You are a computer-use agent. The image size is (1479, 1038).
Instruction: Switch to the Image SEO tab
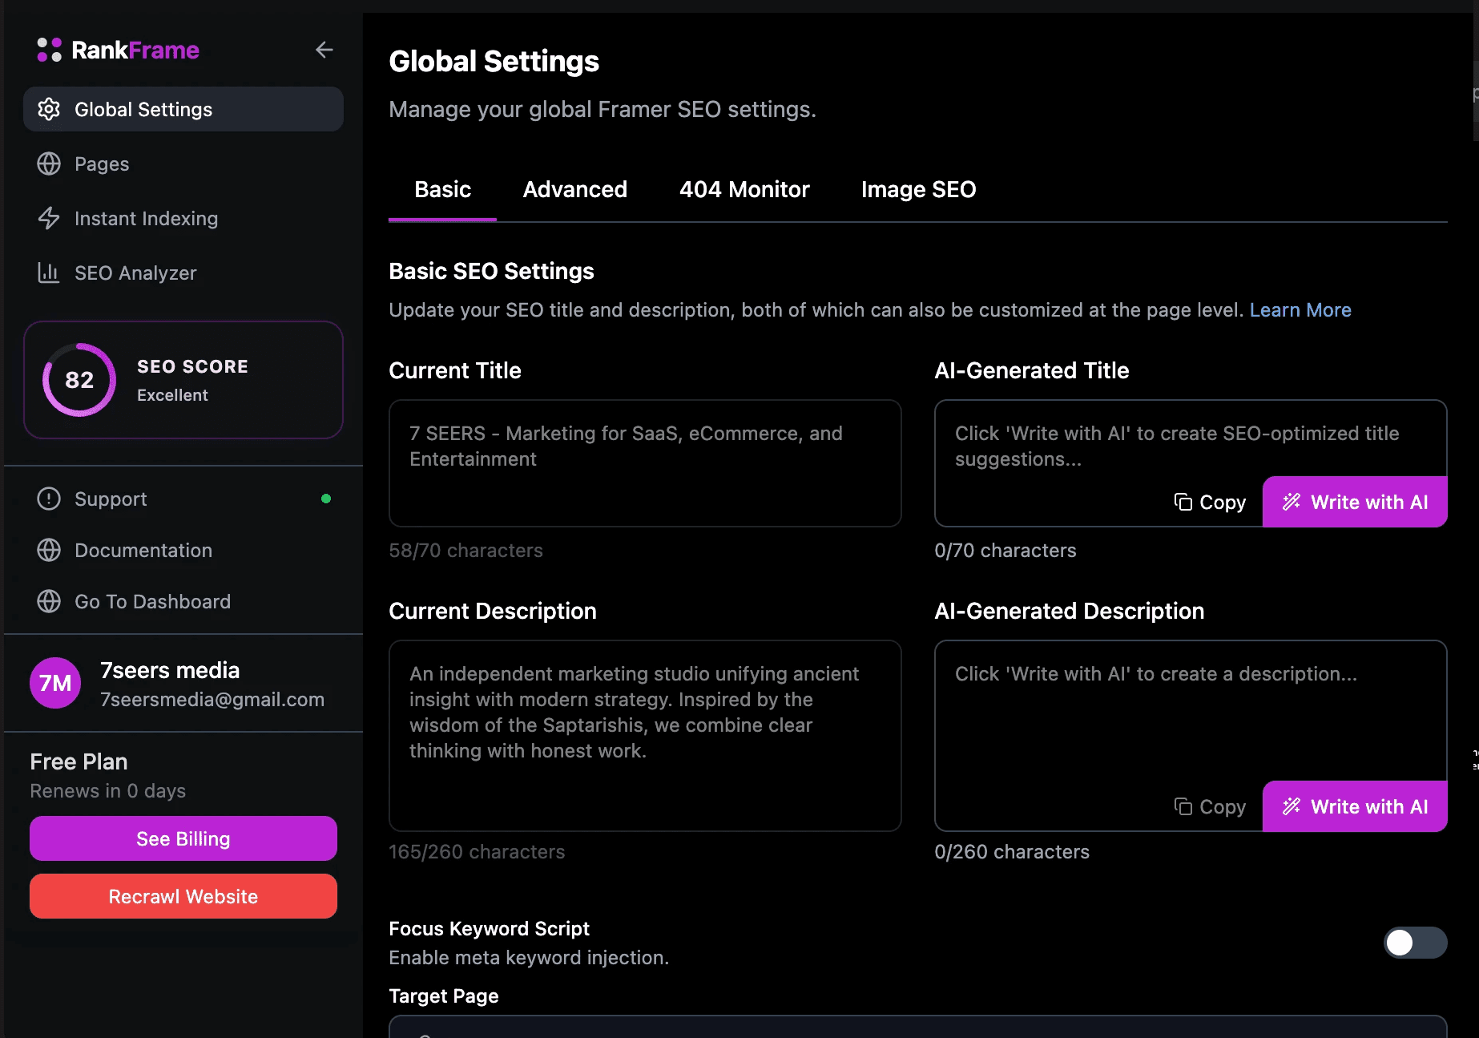(918, 189)
